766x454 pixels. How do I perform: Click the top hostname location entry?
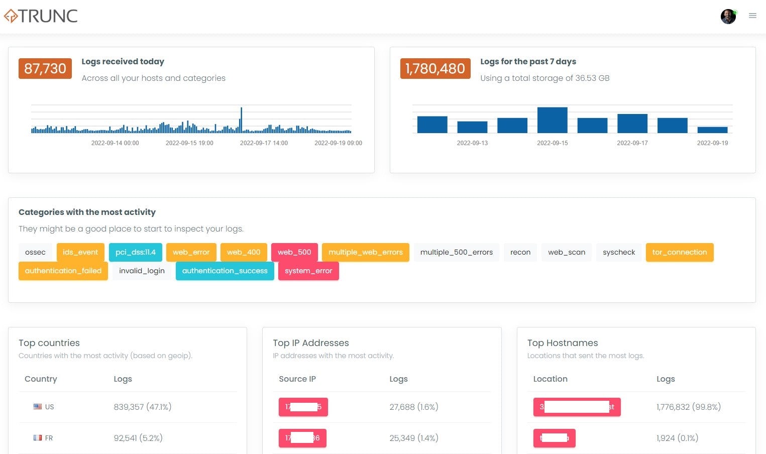[x=577, y=407]
